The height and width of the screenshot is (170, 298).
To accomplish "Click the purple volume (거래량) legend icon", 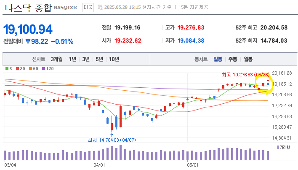I will (x=278, y=147).
